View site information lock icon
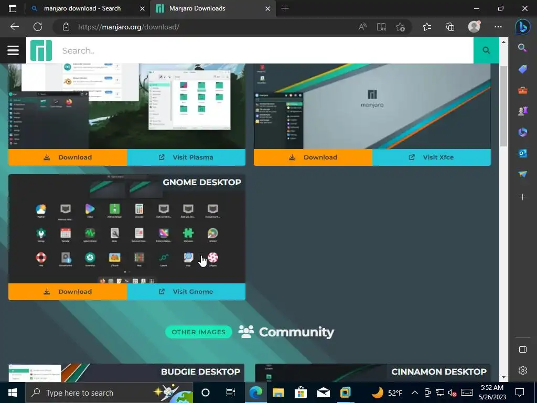 pyautogui.click(x=66, y=27)
